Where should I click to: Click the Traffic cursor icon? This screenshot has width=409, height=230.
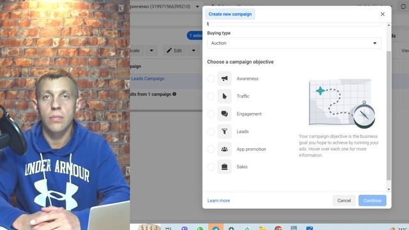click(224, 96)
